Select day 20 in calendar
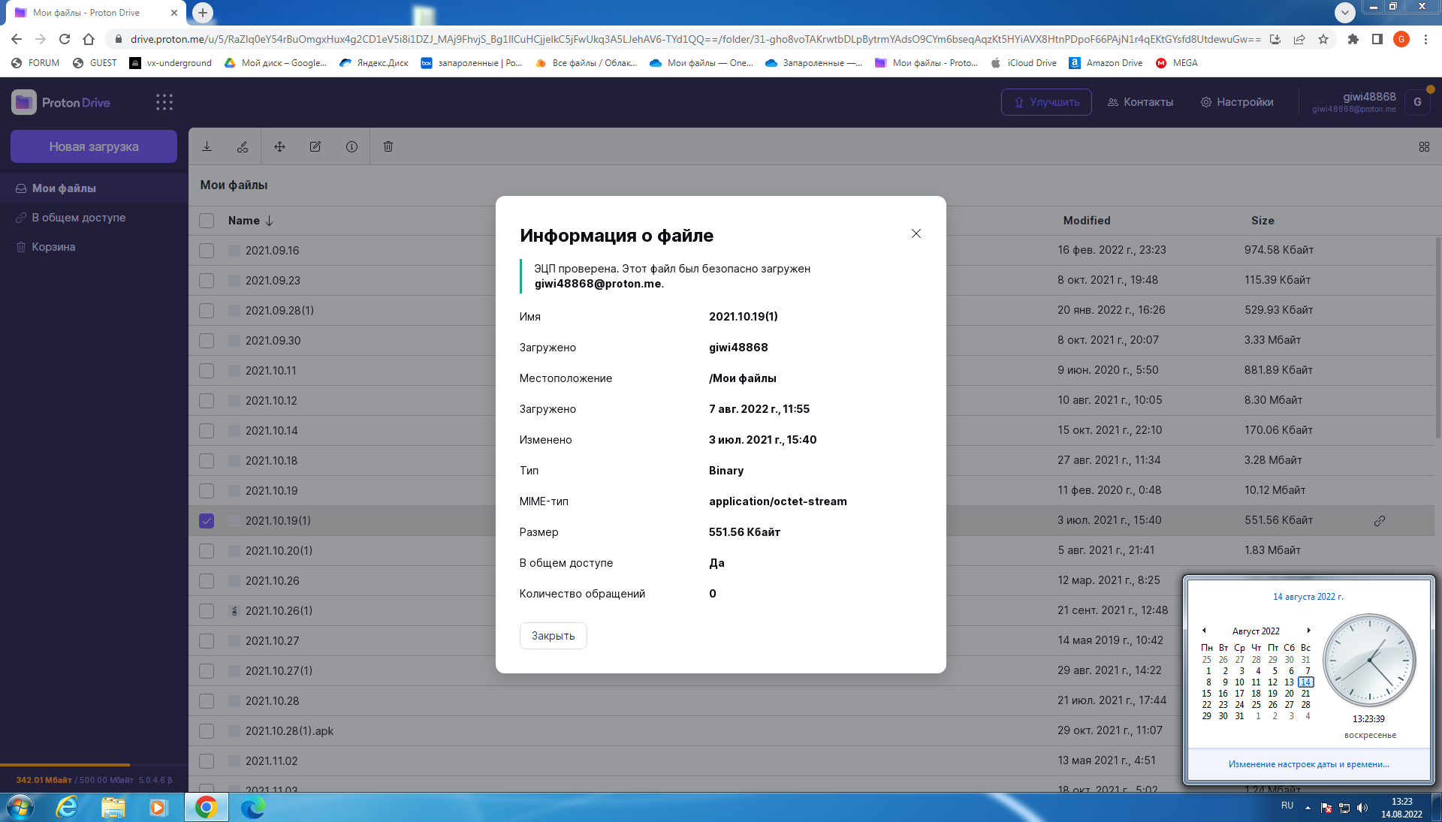 tap(1289, 694)
